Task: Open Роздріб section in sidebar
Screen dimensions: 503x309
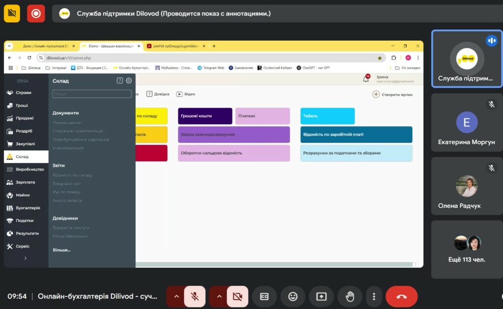Action: (24, 131)
